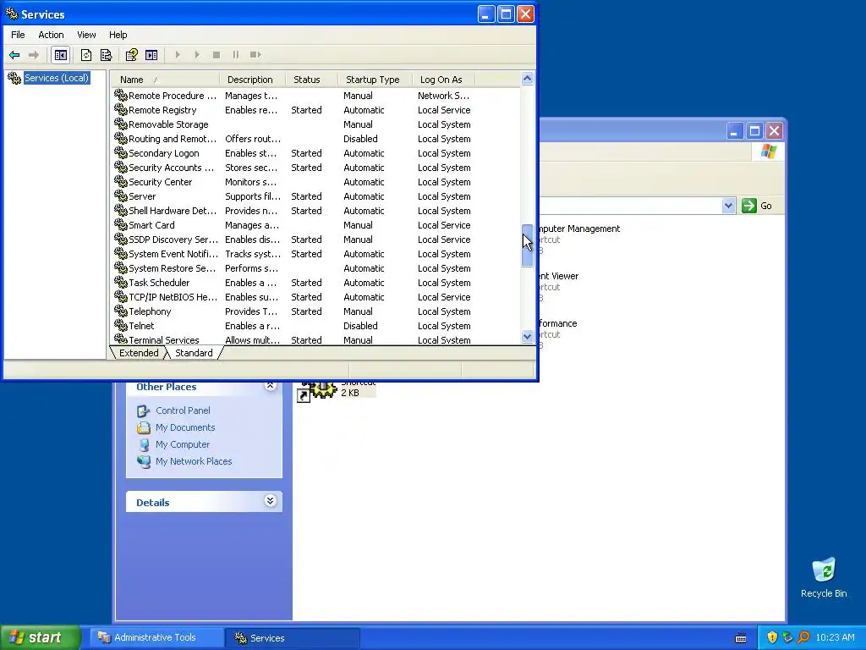The width and height of the screenshot is (866, 650).
Task: Click the Stop Service square icon
Action: click(216, 55)
